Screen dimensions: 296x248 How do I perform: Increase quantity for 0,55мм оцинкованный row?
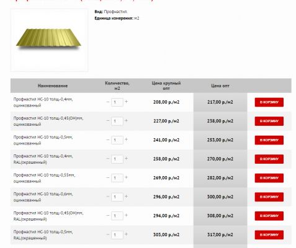point(127,177)
